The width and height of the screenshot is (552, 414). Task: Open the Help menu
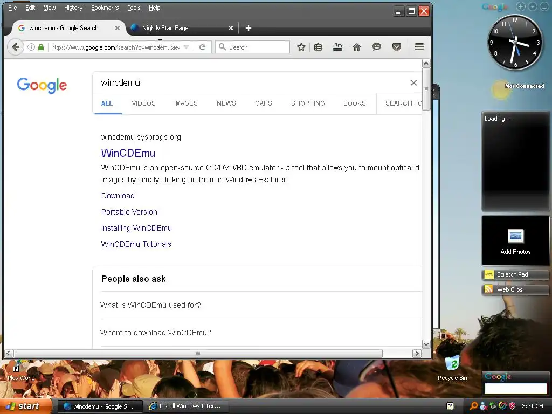(x=154, y=8)
